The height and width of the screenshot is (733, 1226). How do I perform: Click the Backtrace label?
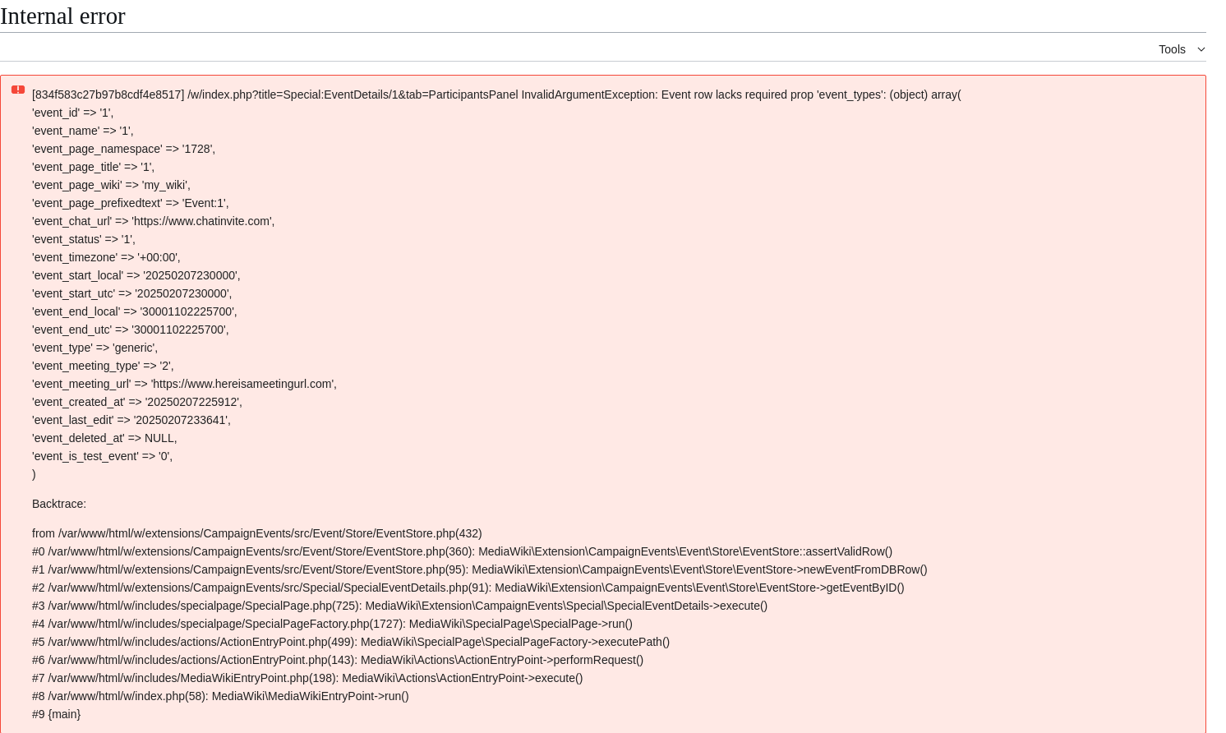click(59, 504)
